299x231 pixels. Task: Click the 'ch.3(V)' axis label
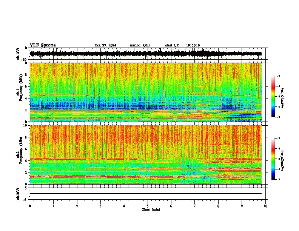pyautogui.click(x=18, y=194)
